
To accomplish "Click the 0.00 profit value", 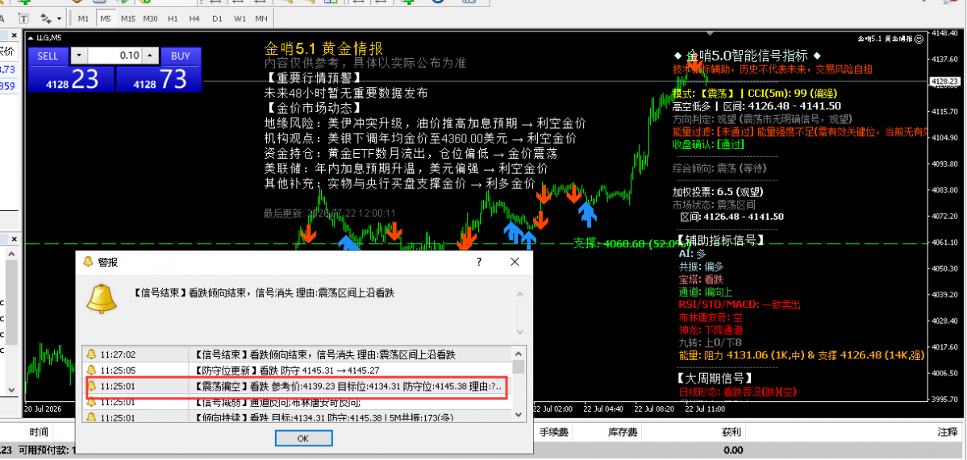I will click(732, 450).
